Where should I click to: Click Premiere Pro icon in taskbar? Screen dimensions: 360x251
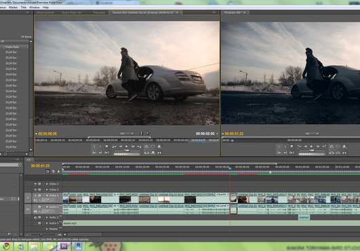point(64,246)
